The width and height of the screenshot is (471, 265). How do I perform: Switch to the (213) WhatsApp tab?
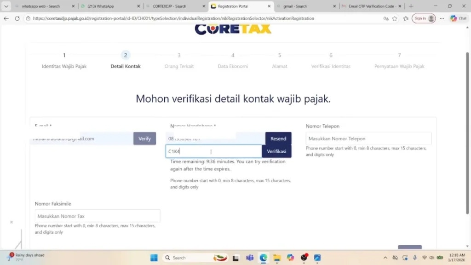[101, 6]
